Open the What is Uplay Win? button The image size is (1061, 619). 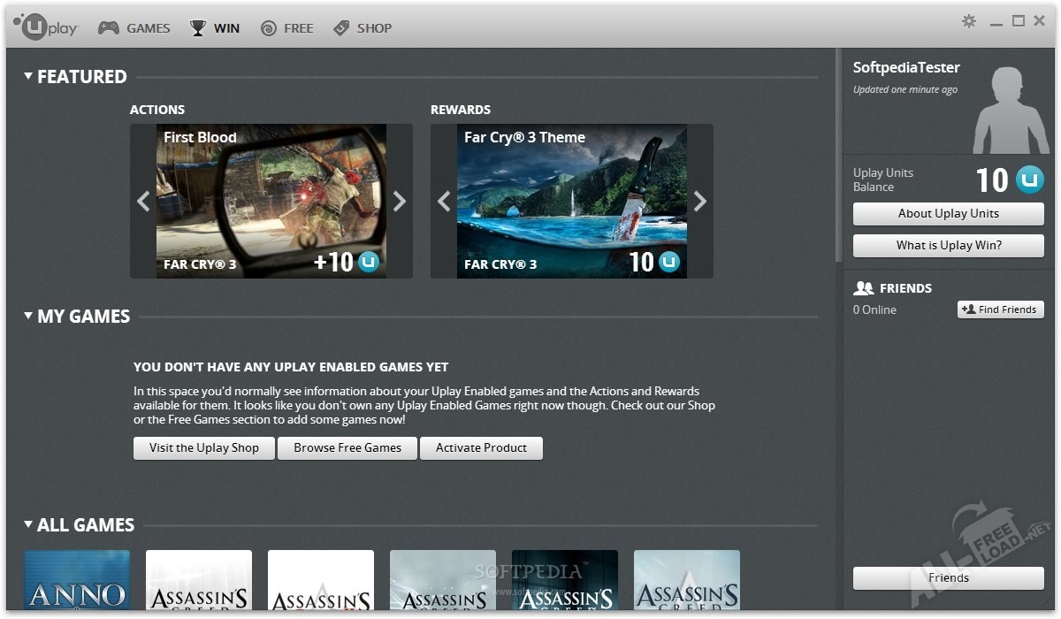[x=948, y=246]
